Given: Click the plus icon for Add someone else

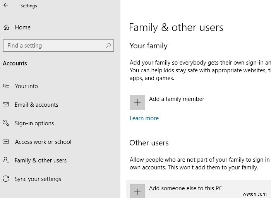Looking at the screenshot, I should tap(137, 191).
